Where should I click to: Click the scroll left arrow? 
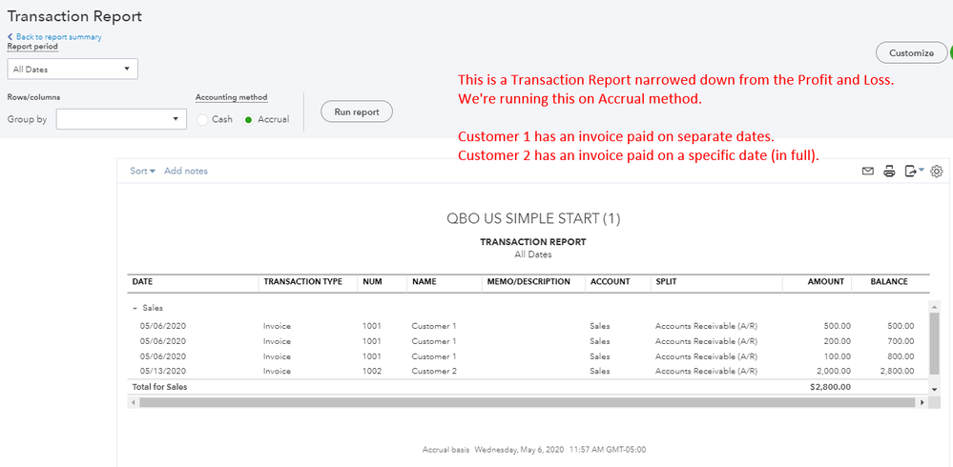[x=133, y=402]
